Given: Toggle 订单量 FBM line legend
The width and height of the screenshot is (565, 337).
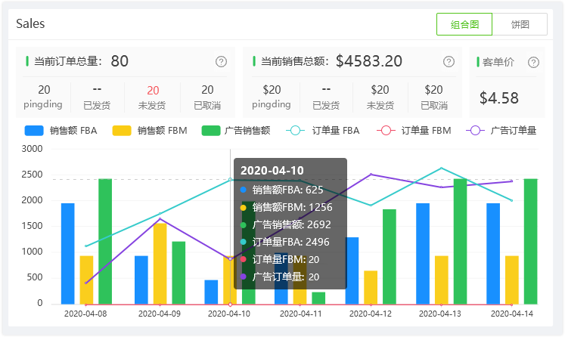Looking at the screenshot, I should (x=414, y=130).
